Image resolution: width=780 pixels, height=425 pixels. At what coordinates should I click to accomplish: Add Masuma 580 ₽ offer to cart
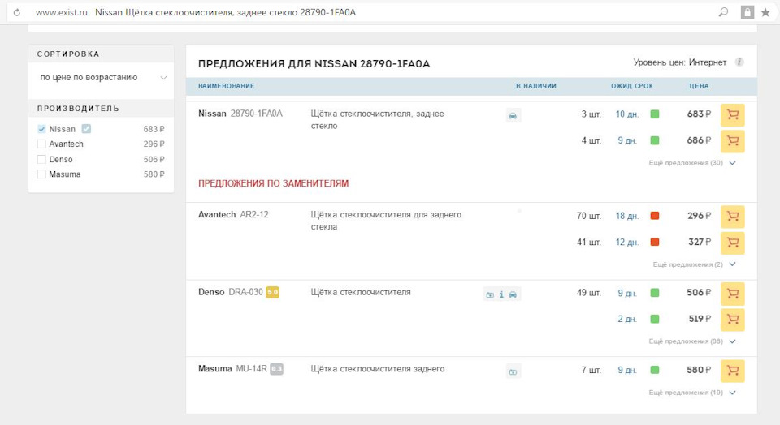coord(733,371)
